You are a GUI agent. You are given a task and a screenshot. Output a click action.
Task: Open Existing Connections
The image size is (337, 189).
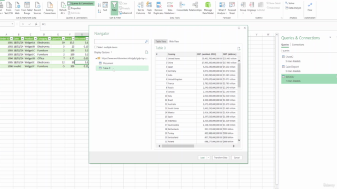(49, 8)
